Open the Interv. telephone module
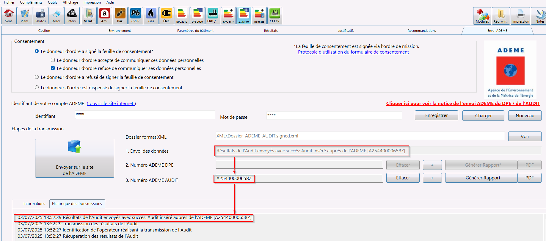The image size is (546, 241). (x=72, y=16)
